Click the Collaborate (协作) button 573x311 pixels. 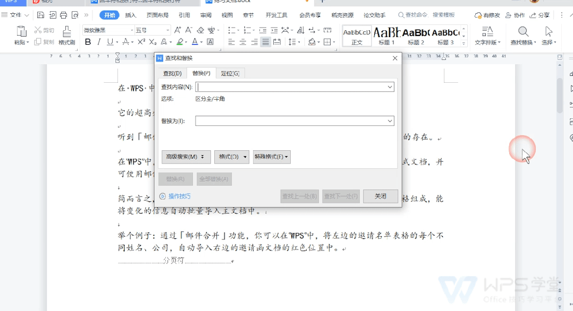click(x=515, y=15)
